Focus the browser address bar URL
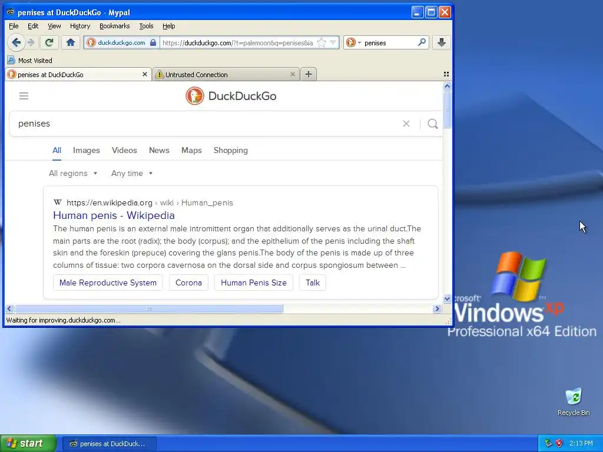 (238, 42)
